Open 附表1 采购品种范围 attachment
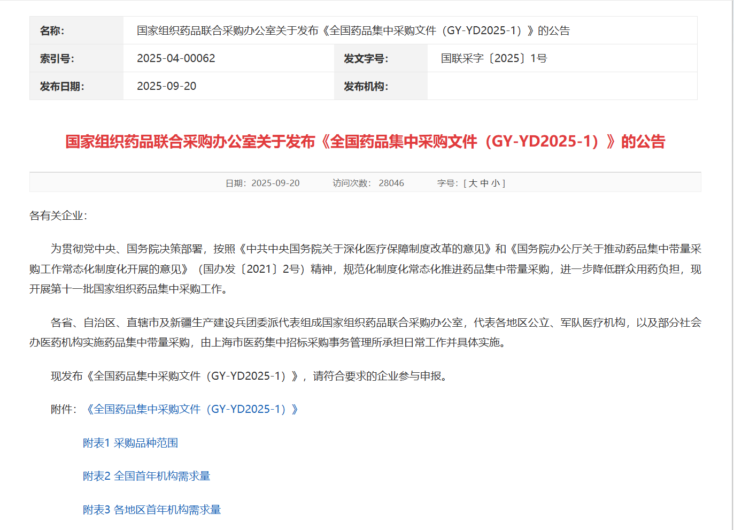 130,443
